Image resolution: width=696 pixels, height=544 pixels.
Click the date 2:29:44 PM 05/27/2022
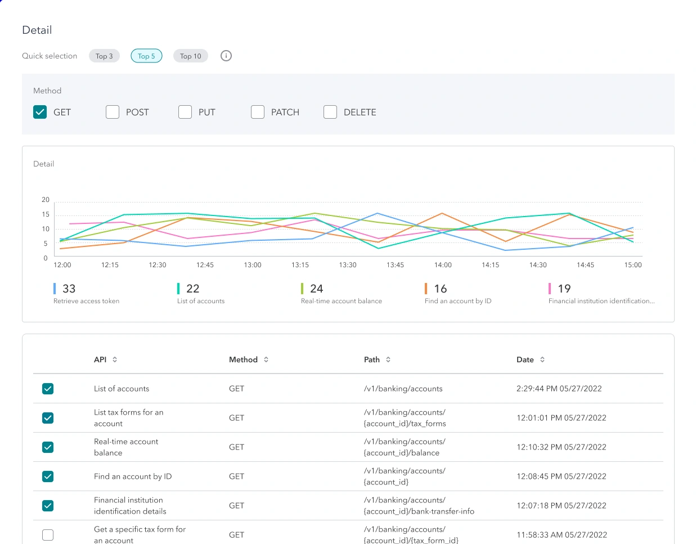(x=559, y=389)
